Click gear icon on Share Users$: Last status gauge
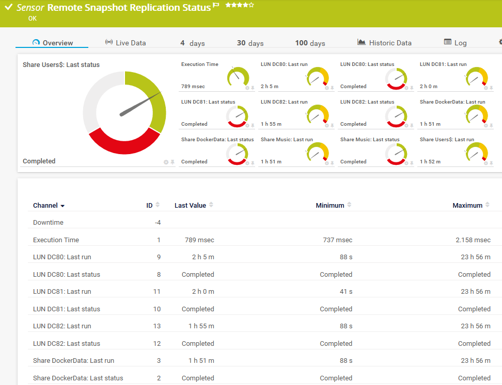The height and width of the screenshot is (385, 502). click(166, 162)
